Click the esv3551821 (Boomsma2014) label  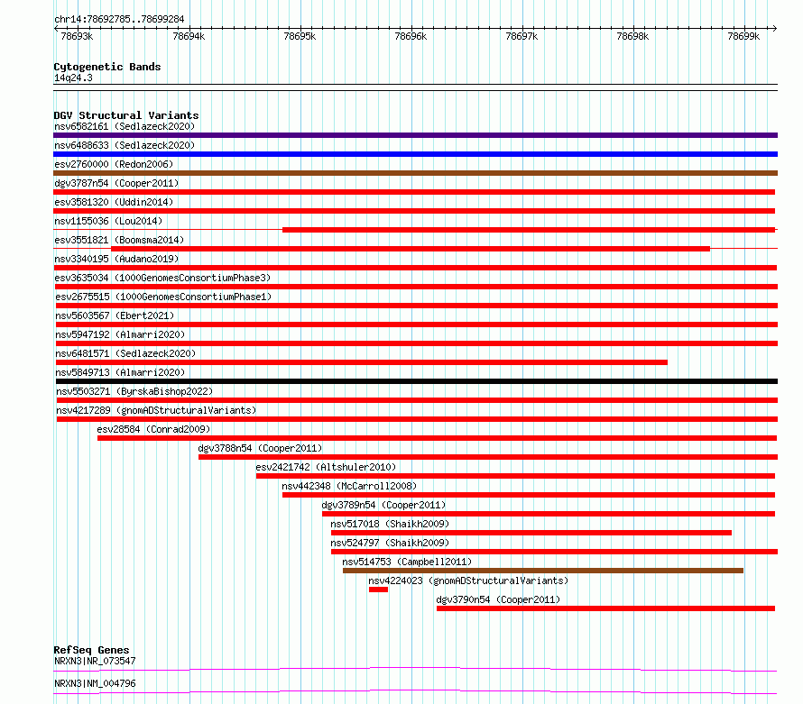[x=119, y=240]
